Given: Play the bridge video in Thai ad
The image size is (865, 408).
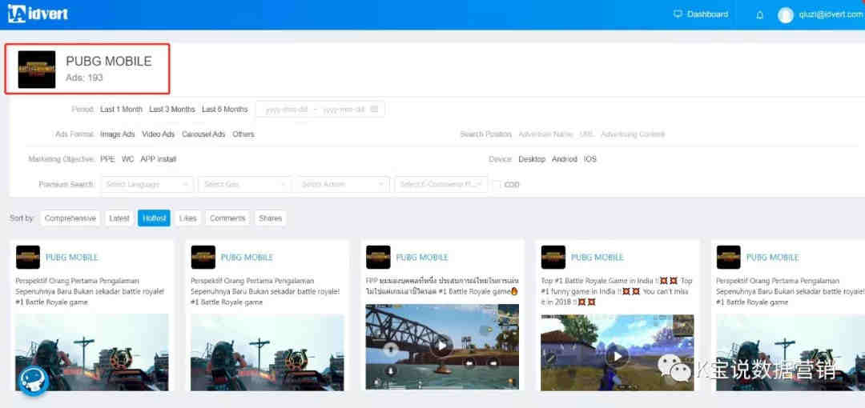Looking at the screenshot, I should click(442, 346).
